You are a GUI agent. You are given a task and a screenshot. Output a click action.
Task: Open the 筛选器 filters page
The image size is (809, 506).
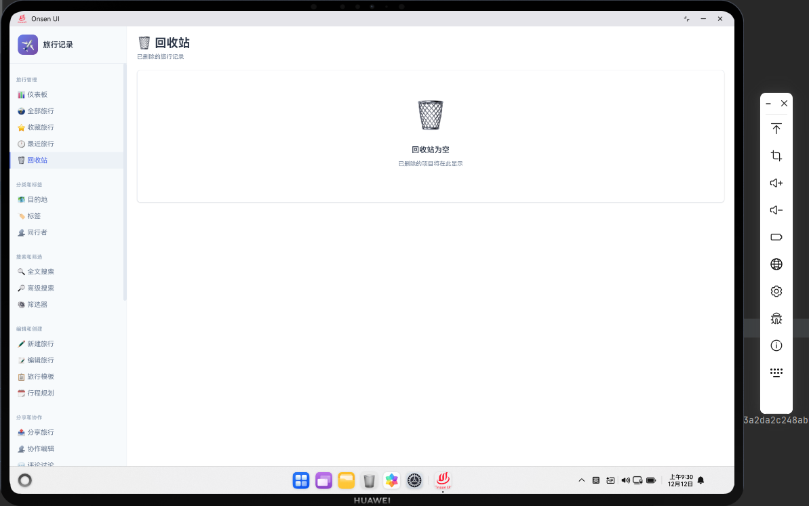pyautogui.click(x=37, y=304)
